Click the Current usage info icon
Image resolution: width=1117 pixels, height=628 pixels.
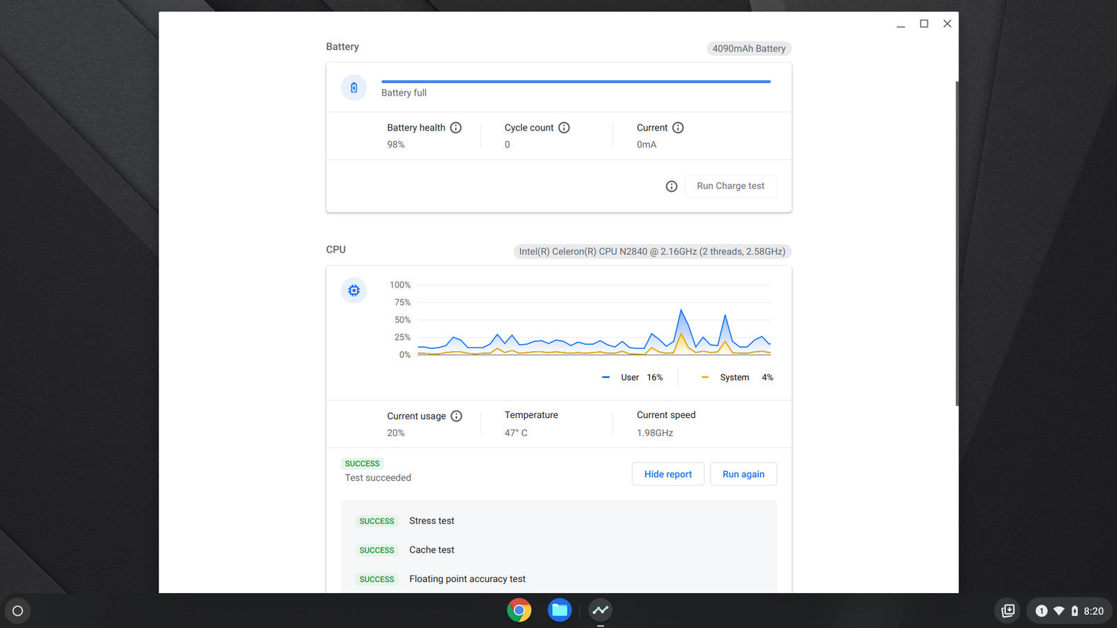pos(457,416)
